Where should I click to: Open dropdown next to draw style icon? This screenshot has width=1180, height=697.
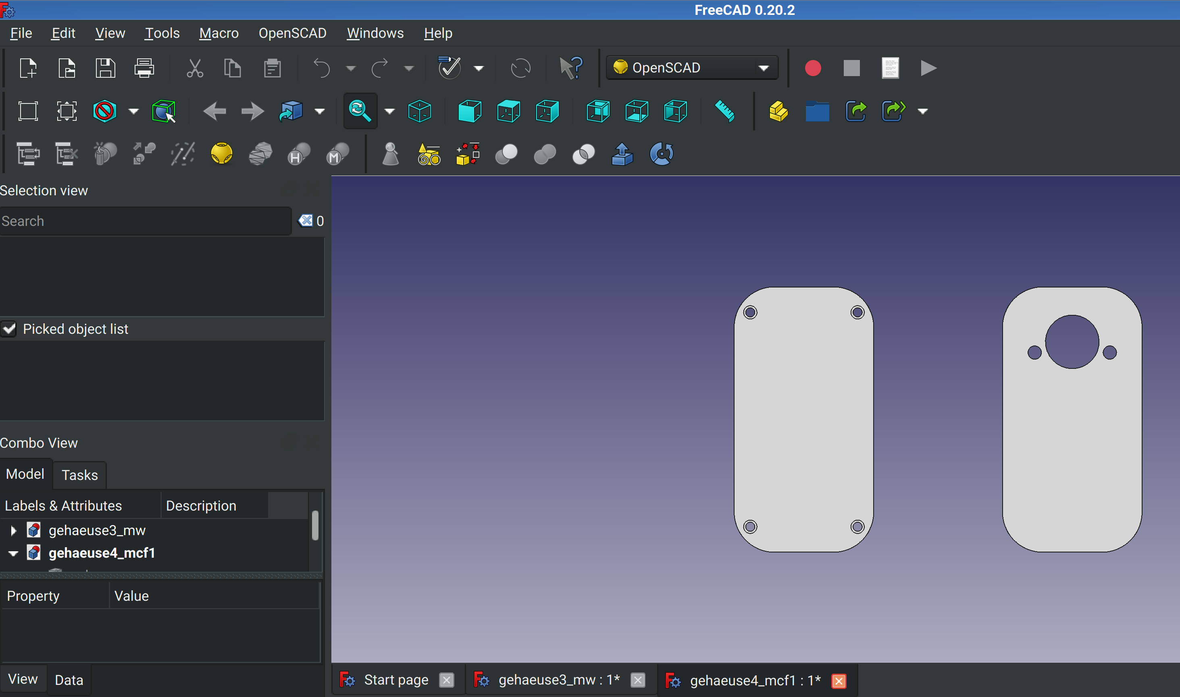click(133, 112)
